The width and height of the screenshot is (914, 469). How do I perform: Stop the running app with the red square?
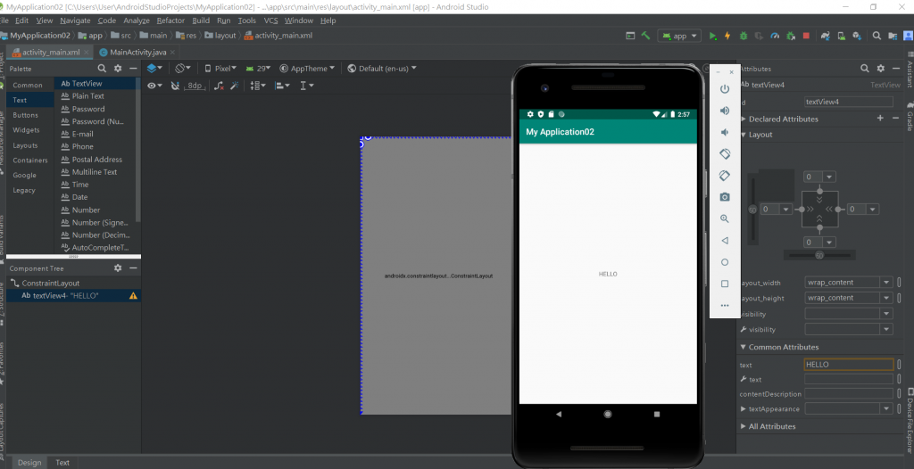pyautogui.click(x=806, y=36)
